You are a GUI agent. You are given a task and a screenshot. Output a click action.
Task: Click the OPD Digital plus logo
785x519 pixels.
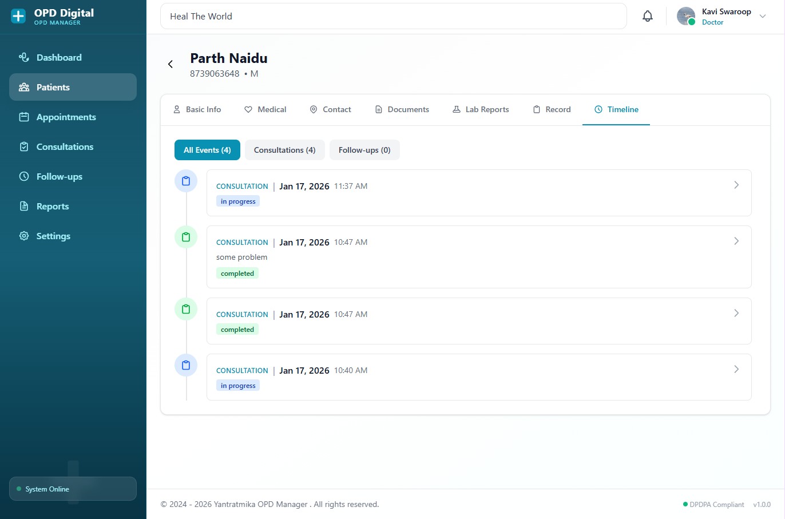pos(18,16)
